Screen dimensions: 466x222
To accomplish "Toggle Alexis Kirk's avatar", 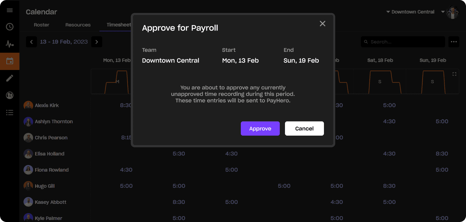I will [28, 105].
